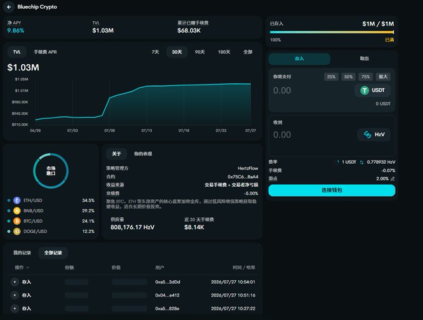Click user address 0x04...e412
Image resolution: width=423 pixels, height=320 pixels.
167,295
